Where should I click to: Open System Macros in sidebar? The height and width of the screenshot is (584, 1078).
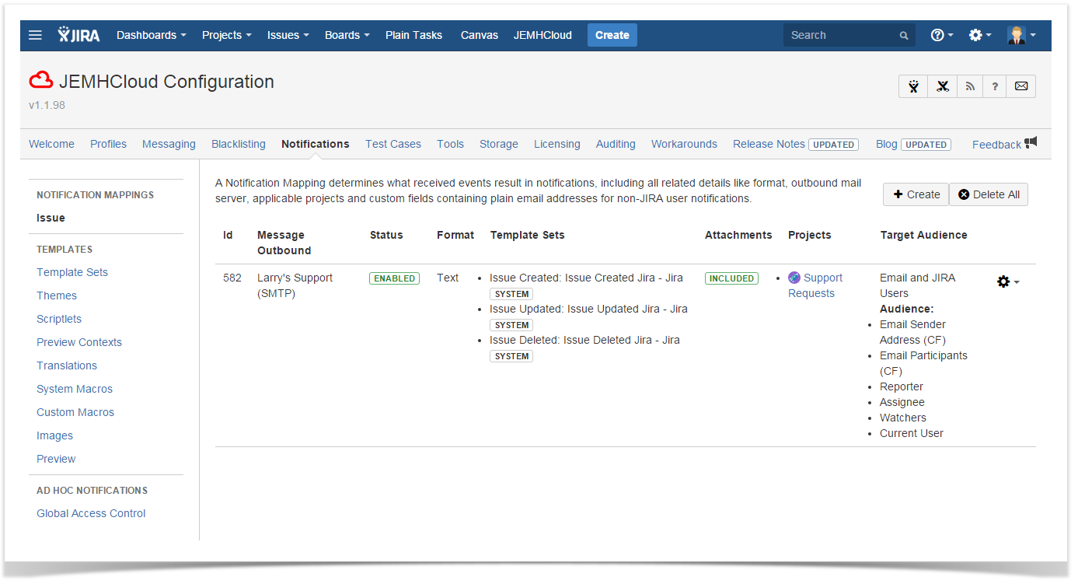click(x=75, y=389)
